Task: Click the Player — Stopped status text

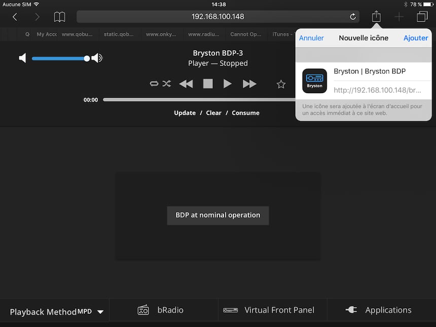Action: (217, 63)
